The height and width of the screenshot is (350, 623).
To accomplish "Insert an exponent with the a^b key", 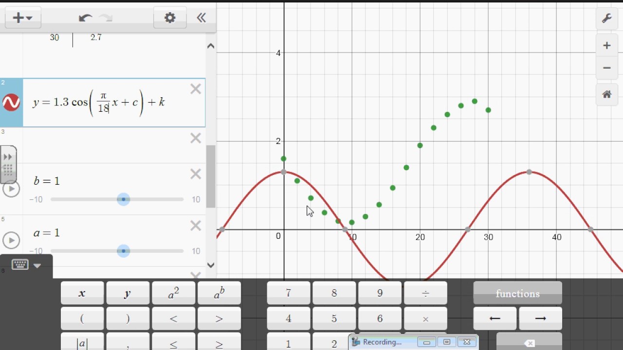I will pos(219,293).
